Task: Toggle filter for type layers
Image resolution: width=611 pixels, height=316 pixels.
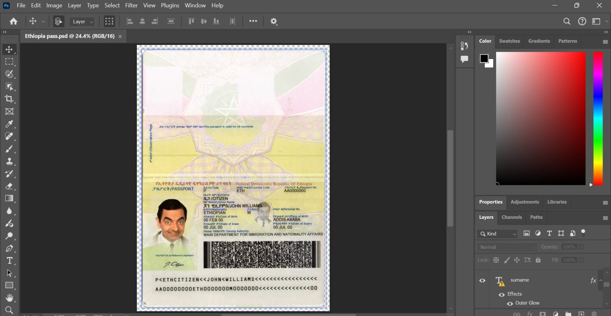Action: (x=549, y=234)
